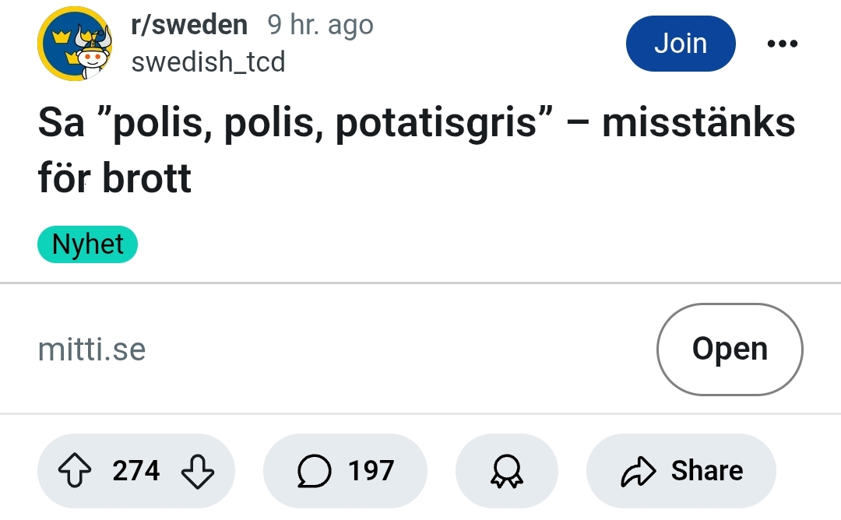
Task: Open the three-dot overflow menu
Action: tap(782, 44)
